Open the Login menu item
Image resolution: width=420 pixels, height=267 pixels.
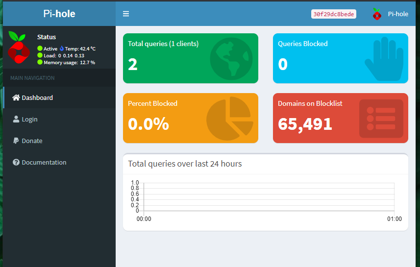coord(59,119)
